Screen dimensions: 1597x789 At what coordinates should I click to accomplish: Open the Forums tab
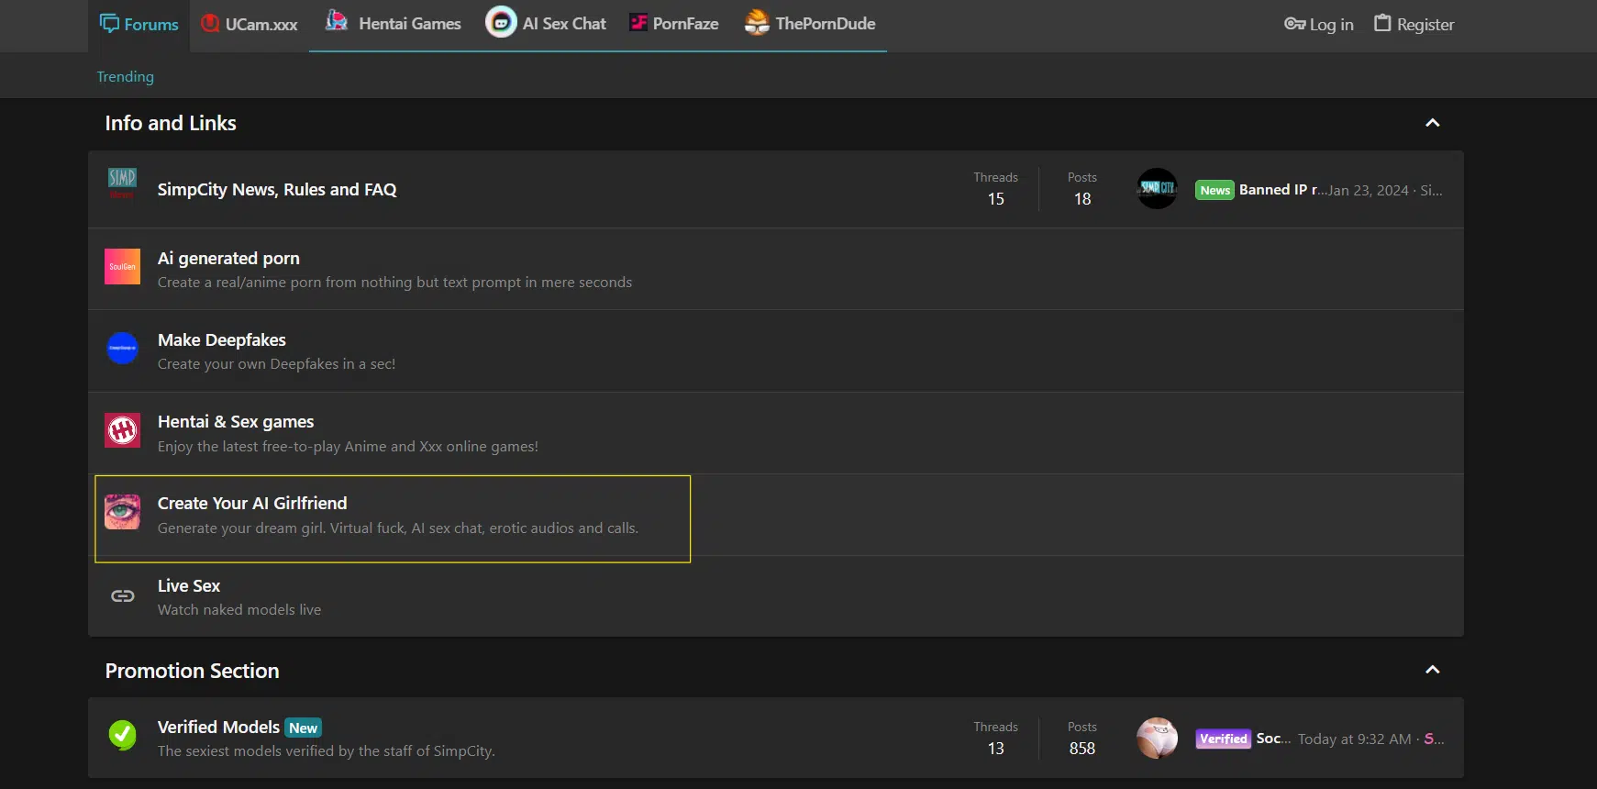pos(139,25)
